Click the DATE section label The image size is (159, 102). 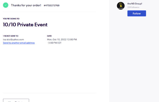tap(49, 36)
